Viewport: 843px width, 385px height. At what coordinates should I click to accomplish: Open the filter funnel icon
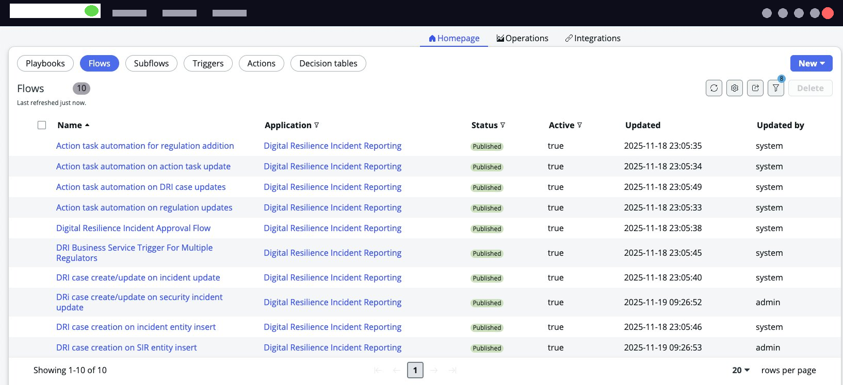[x=776, y=88]
